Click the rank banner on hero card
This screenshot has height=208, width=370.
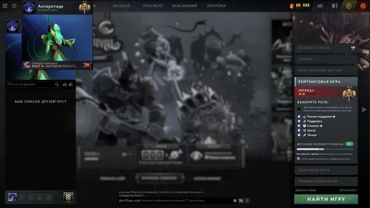[57, 65]
